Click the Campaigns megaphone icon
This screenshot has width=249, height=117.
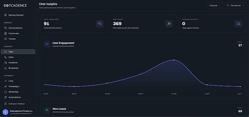[x=5, y=86]
